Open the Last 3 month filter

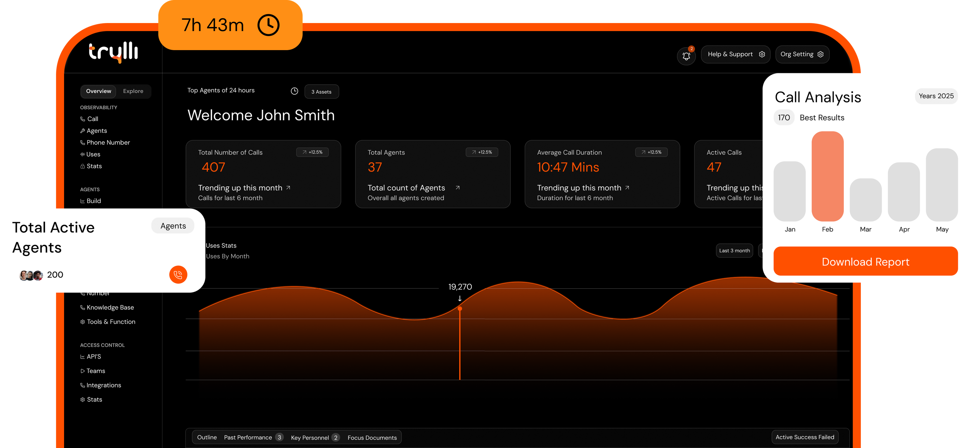734,251
